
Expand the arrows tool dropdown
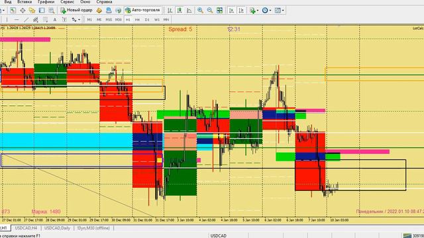coord(79,20)
